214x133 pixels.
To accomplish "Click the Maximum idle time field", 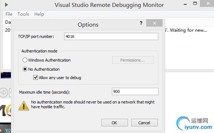I will click(135, 91).
